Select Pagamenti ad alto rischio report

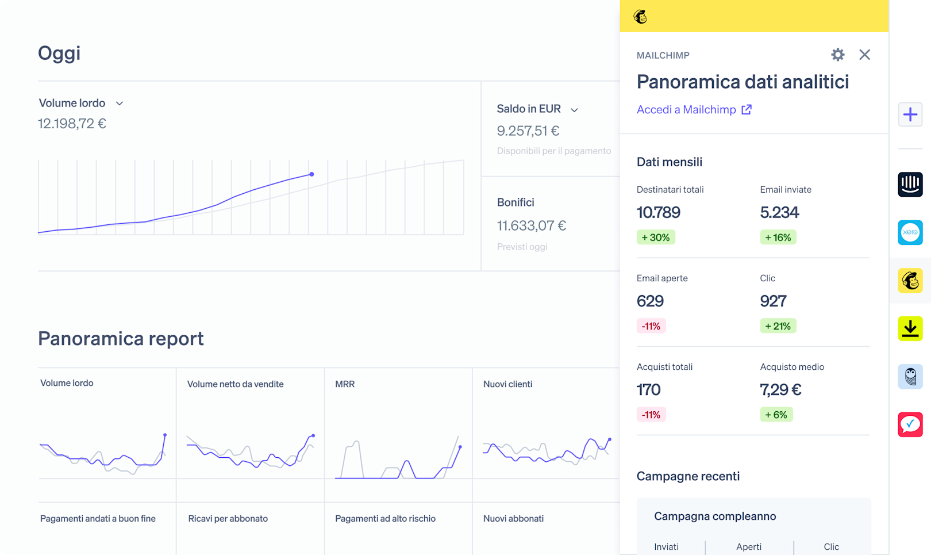click(385, 519)
